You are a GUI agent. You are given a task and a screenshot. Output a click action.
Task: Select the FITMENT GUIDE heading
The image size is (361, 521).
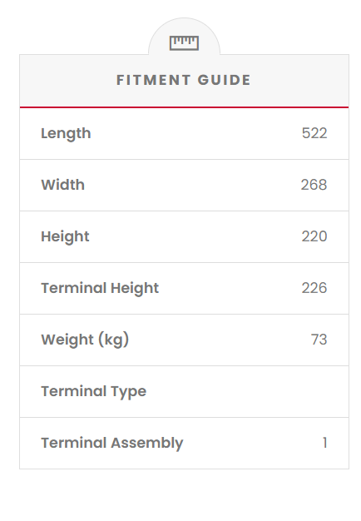[184, 80]
